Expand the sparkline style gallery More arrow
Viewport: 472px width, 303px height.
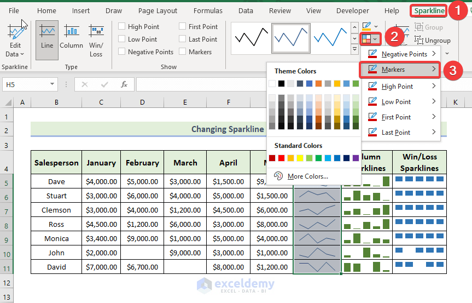(354, 49)
